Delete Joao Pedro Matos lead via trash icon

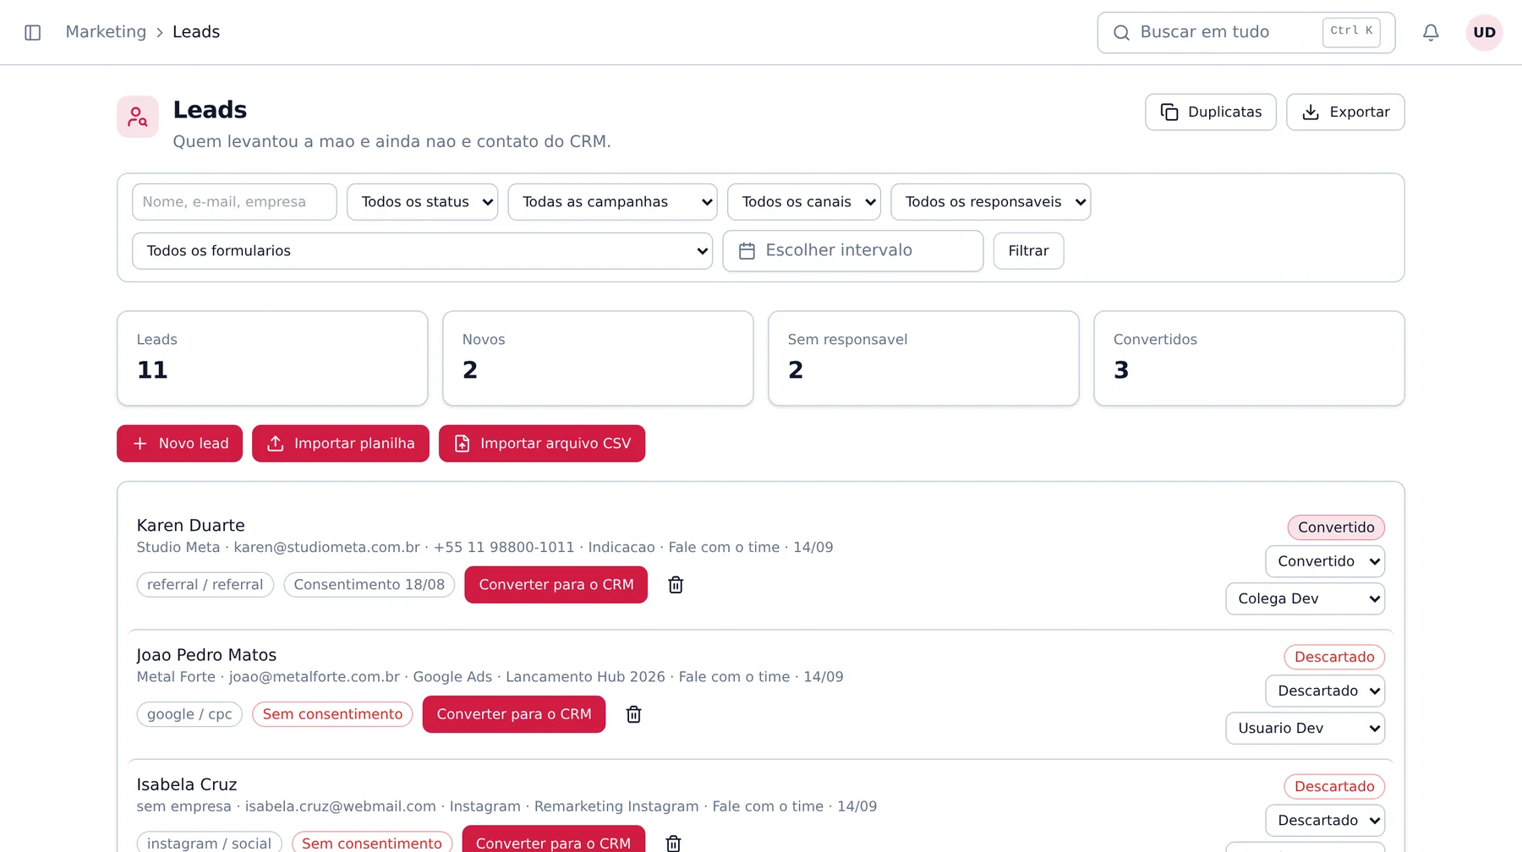click(x=633, y=714)
